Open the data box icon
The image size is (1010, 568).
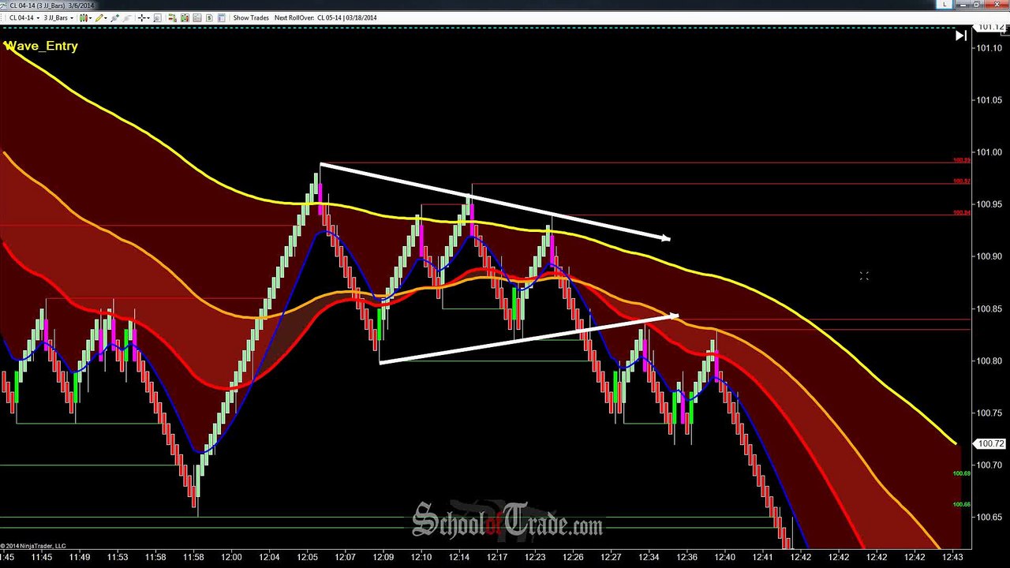point(157,17)
